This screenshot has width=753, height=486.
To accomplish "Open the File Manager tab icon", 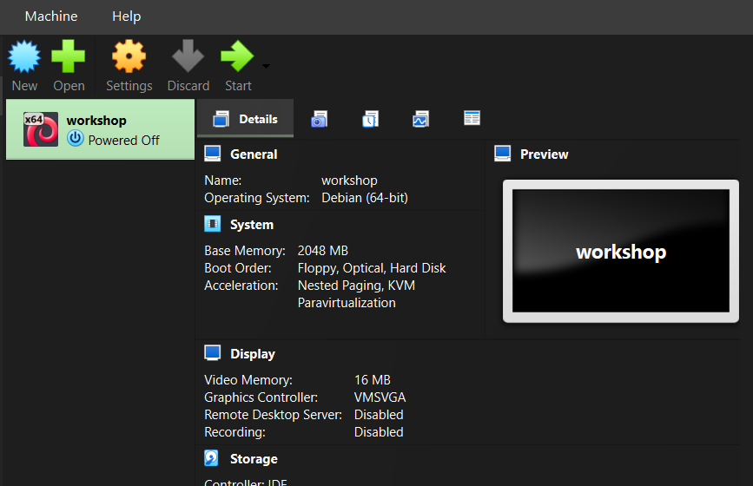I will click(x=472, y=117).
